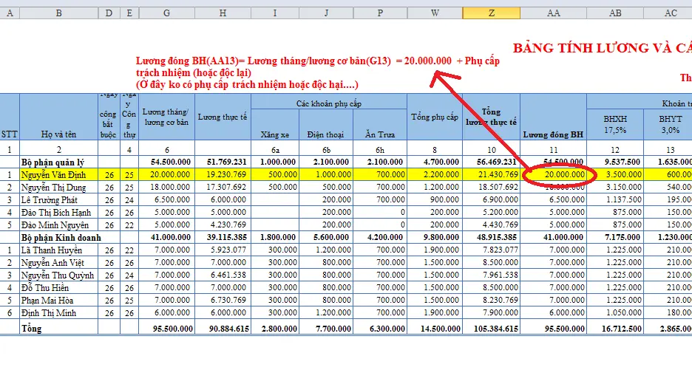Click the Tổng phụ cấp header cell
The width and height of the screenshot is (692, 370).
pos(435,117)
